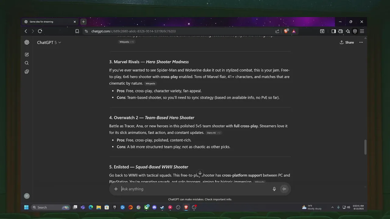Screen dimensions: 390x219
Task: Open the Brave Wallet icon
Action: [340, 31]
